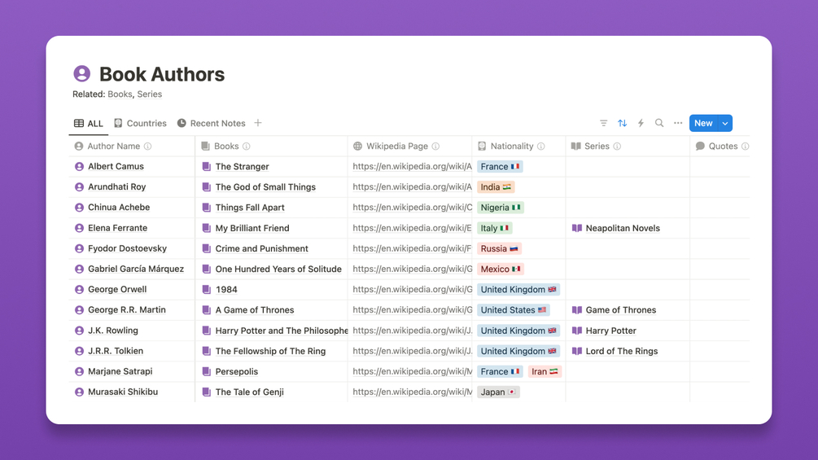Open the George R.R. Martin author page
This screenshot has width=818, height=460.
127,310
